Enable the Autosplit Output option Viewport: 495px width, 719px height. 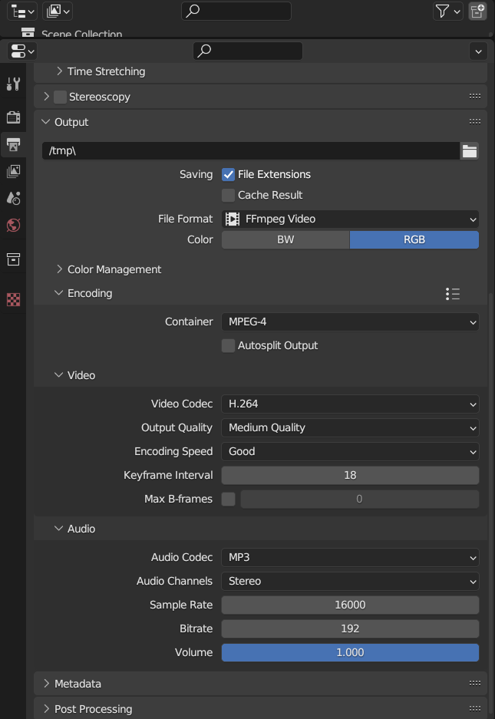pyautogui.click(x=228, y=345)
